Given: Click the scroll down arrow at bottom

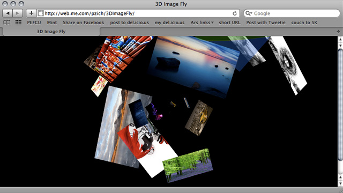Looking at the screenshot, I should pyautogui.click(x=340, y=183).
